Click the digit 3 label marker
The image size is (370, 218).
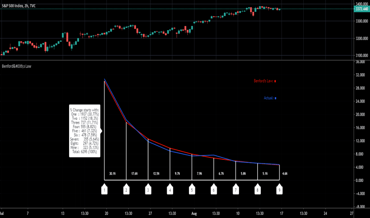[x=148, y=189]
